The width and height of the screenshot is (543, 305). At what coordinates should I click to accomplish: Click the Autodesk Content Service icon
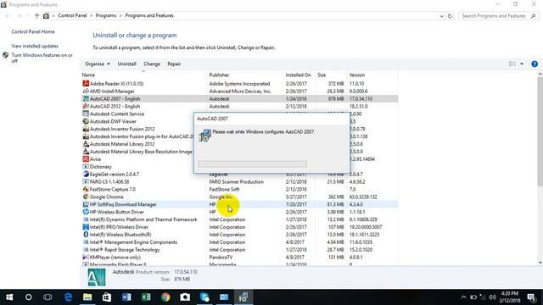click(x=86, y=114)
